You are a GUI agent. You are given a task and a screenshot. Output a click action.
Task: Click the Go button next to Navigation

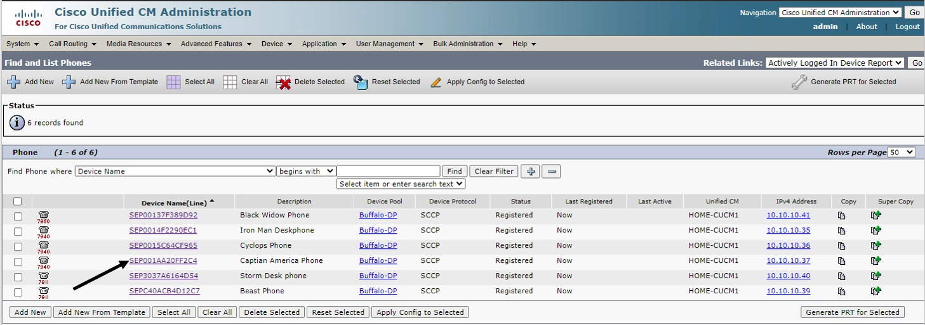[914, 13]
